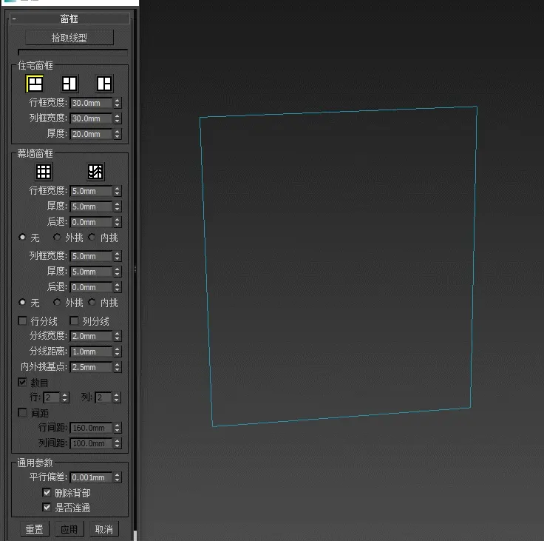Select the second 内挑 radio button
The width and height of the screenshot is (544, 541).
click(x=92, y=303)
